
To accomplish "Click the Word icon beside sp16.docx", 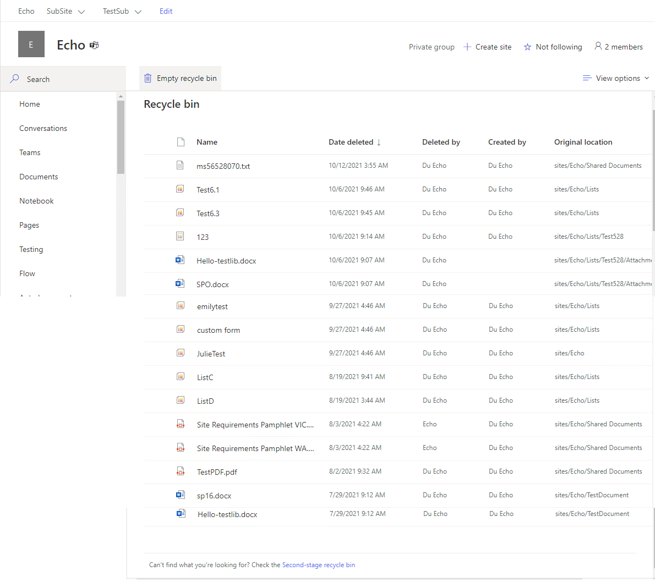I will 180,494.
